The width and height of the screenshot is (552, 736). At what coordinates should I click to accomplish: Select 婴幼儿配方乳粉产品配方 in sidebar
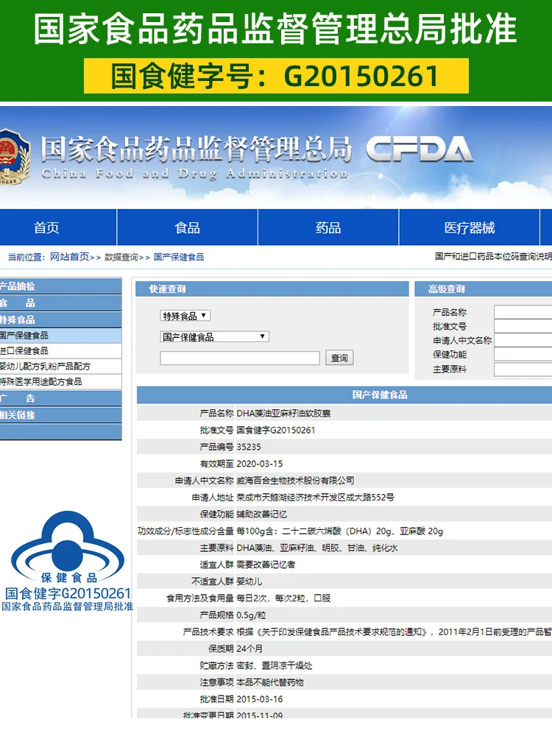(60, 367)
